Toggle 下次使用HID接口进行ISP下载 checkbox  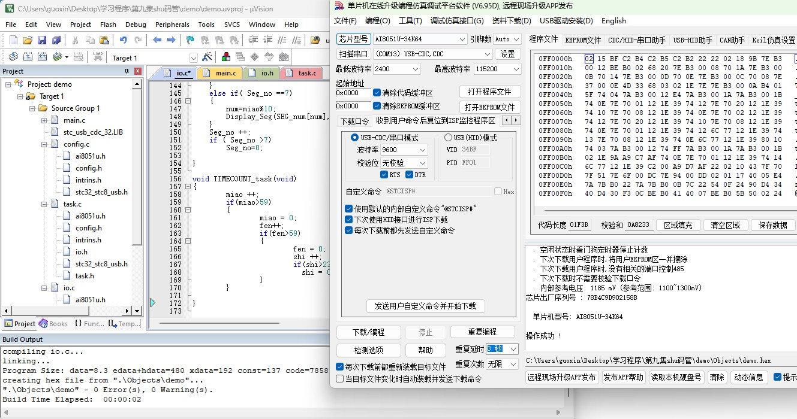click(349, 220)
